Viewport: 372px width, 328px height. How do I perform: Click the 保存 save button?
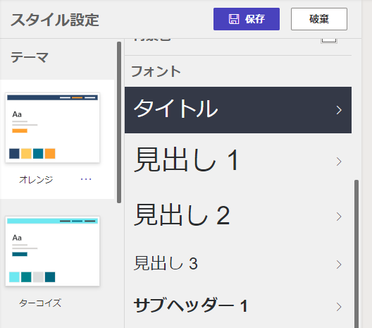(247, 19)
